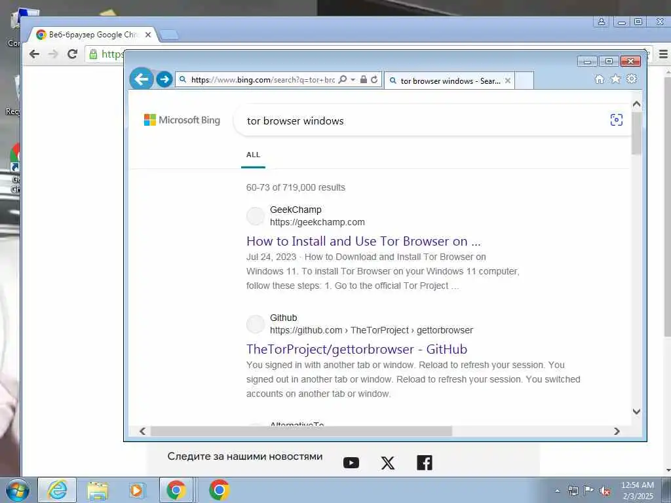Click the IE vertical scrollbar up arrow
The width and height of the screenshot is (671, 503).
pyautogui.click(x=636, y=104)
